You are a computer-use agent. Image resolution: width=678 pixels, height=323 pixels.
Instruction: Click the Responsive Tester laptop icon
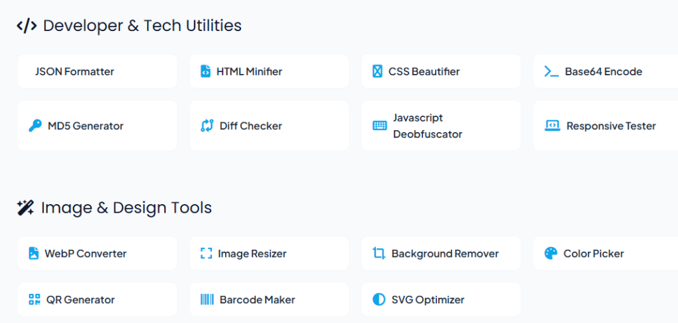pos(552,126)
